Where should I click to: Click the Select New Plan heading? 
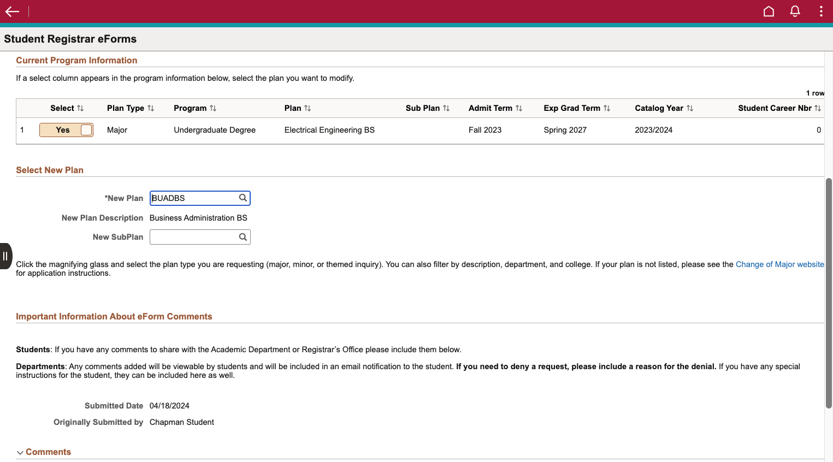click(x=50, y=170)
